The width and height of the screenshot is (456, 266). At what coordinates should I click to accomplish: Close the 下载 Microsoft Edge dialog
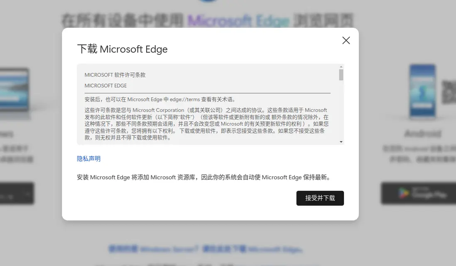click(346, 40)
